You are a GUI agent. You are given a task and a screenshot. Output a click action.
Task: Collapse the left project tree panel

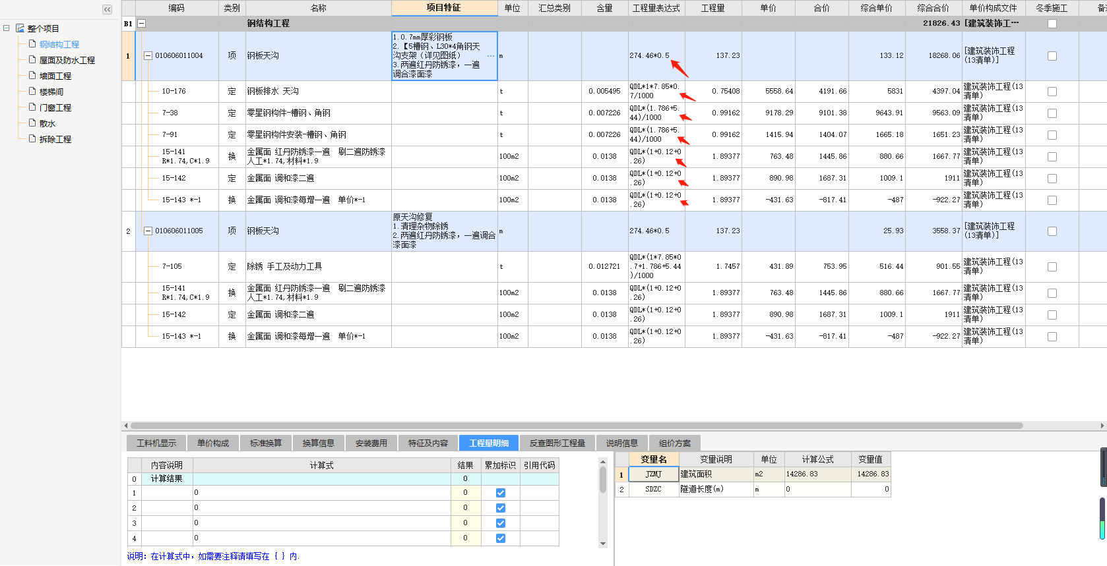coord(107,9)
